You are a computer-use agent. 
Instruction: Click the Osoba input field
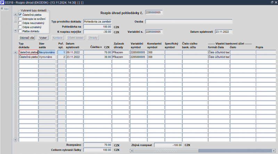click(188, 21)
